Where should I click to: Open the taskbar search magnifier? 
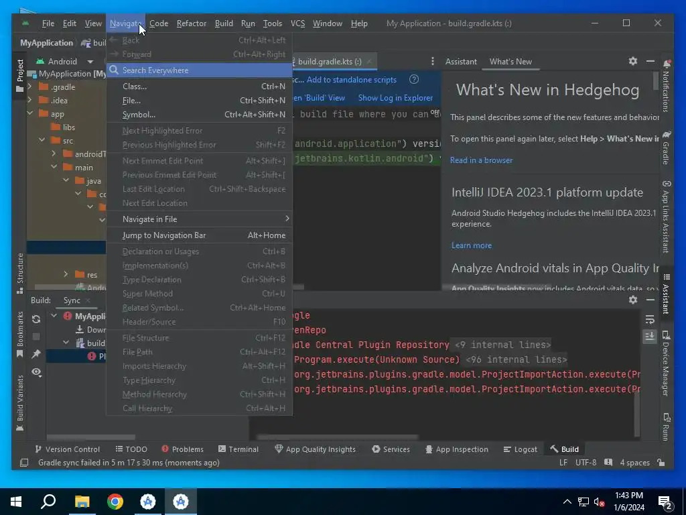(48, 502)
